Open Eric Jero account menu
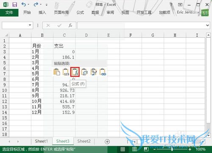 (188, 12)
